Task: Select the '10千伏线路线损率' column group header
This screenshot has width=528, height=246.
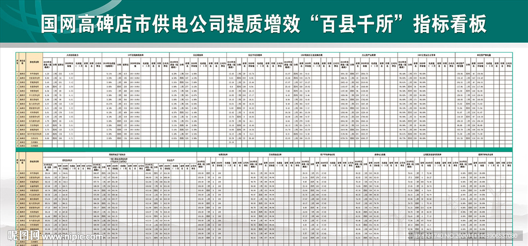Action: coord(135,54)
